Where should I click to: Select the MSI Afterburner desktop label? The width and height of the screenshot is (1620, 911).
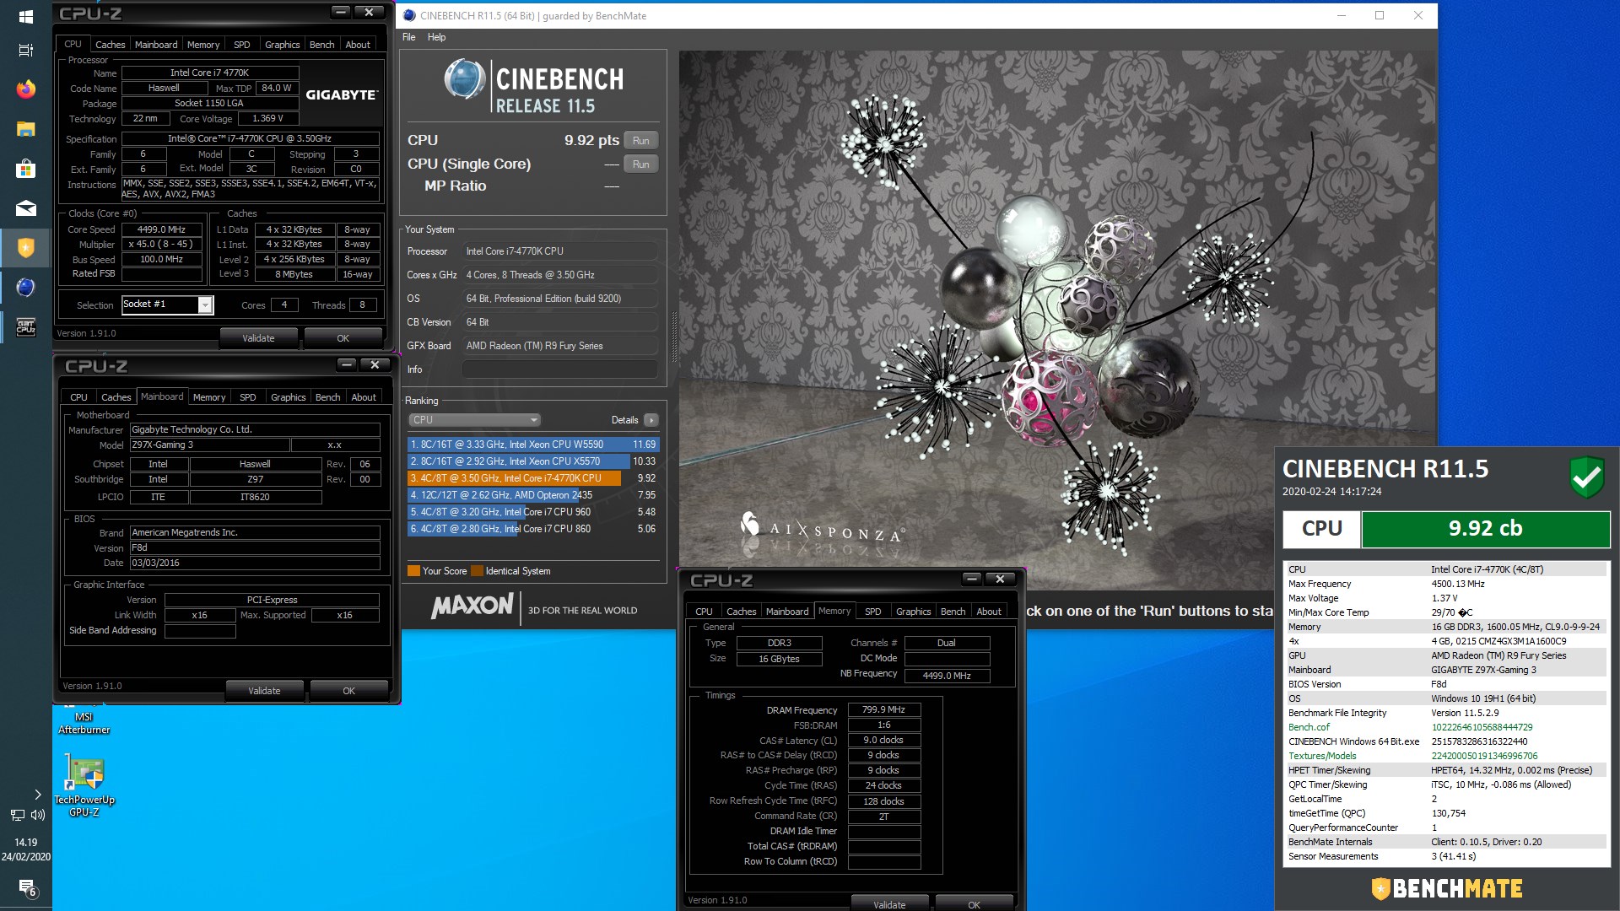[x=84, y=723]
